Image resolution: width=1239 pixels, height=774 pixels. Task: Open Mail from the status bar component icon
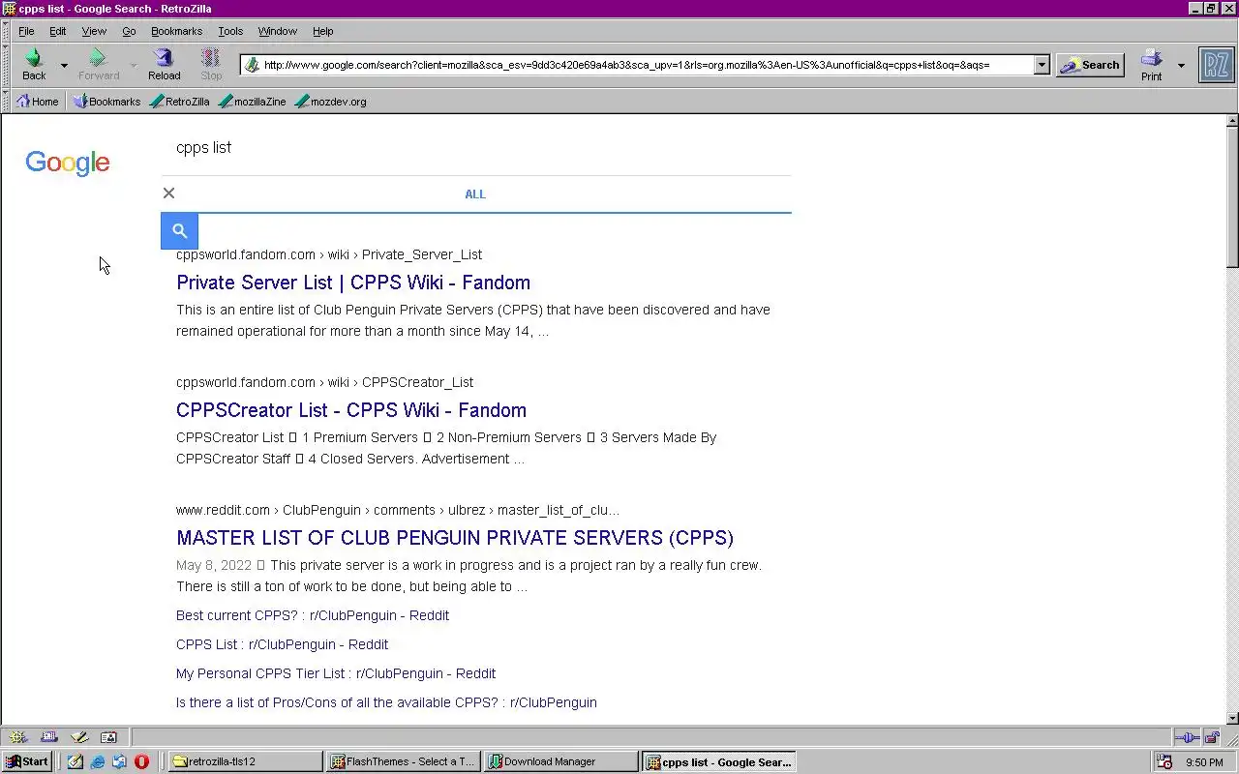pyautogui.click(x=49, y=737)
